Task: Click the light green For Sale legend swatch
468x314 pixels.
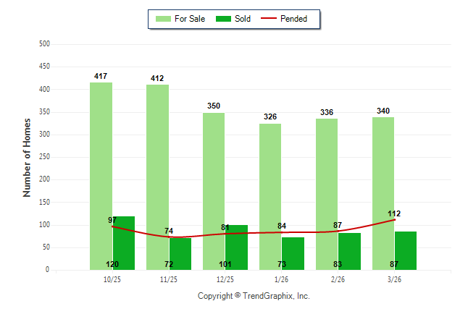Action: tap(162, 19)
